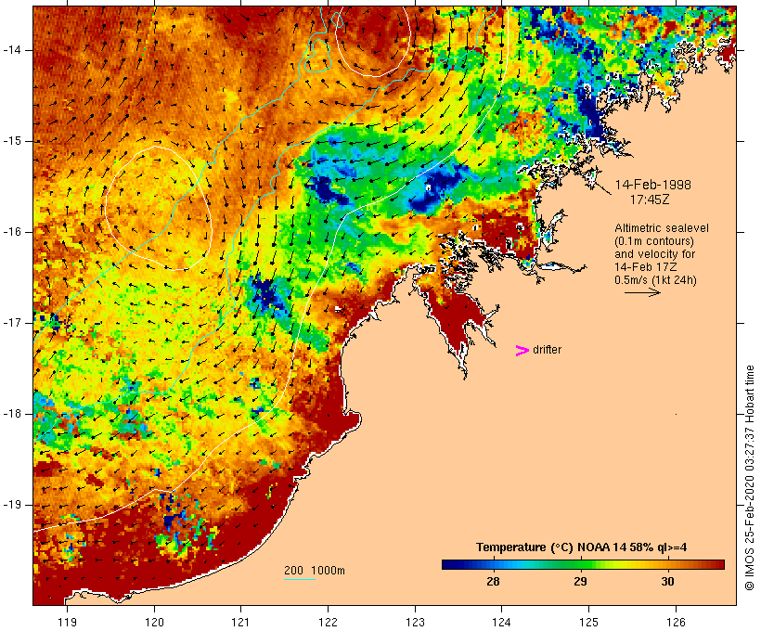Click the '(0.1m contours)' caption line
The width and height of the screenshot is (761, 631).
click(x=654, y=241)
